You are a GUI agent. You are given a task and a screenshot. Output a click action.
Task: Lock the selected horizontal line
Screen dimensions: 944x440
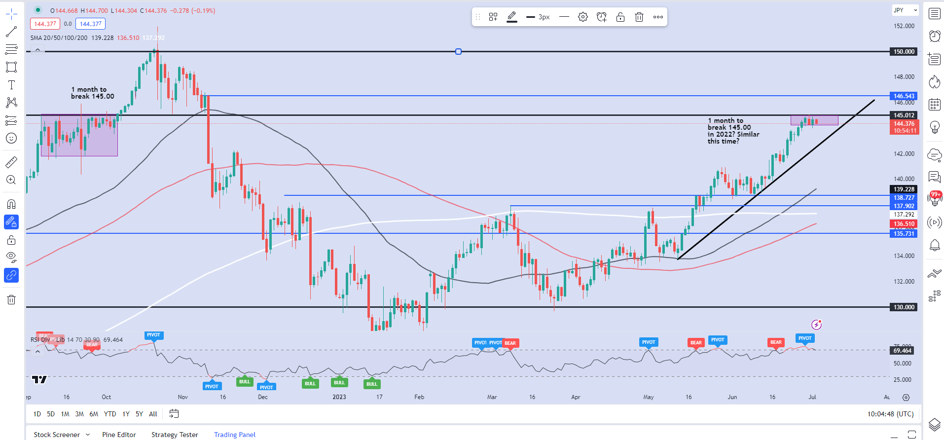(x=620, y=17)
